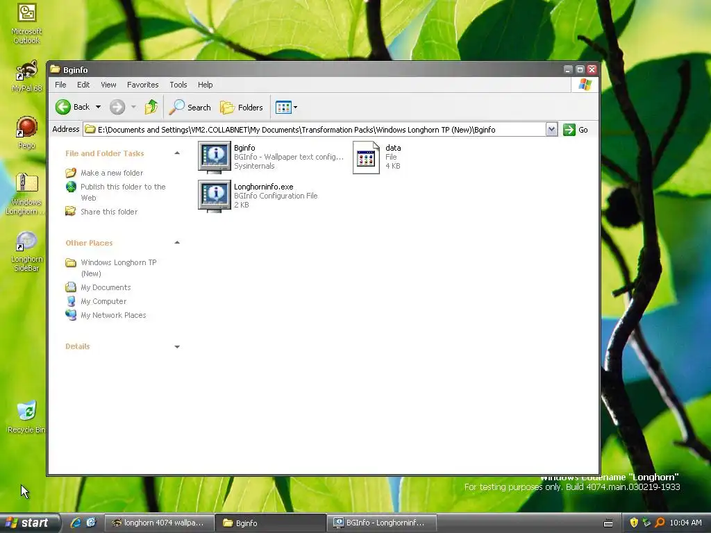Screen dimensions: 711x533
Task: Click the keyboard icon in the taskbar
Action: pos(608,523)
